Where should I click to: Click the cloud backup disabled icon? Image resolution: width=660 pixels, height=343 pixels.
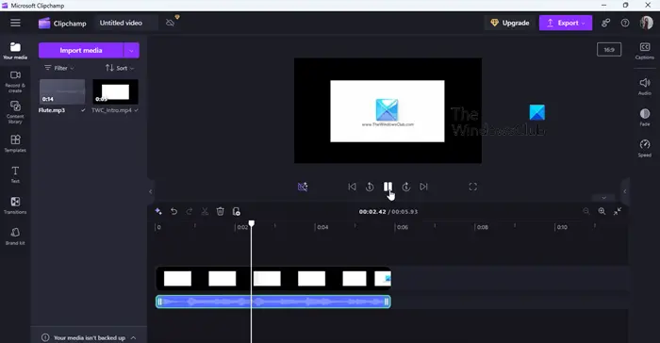[170, 23]
